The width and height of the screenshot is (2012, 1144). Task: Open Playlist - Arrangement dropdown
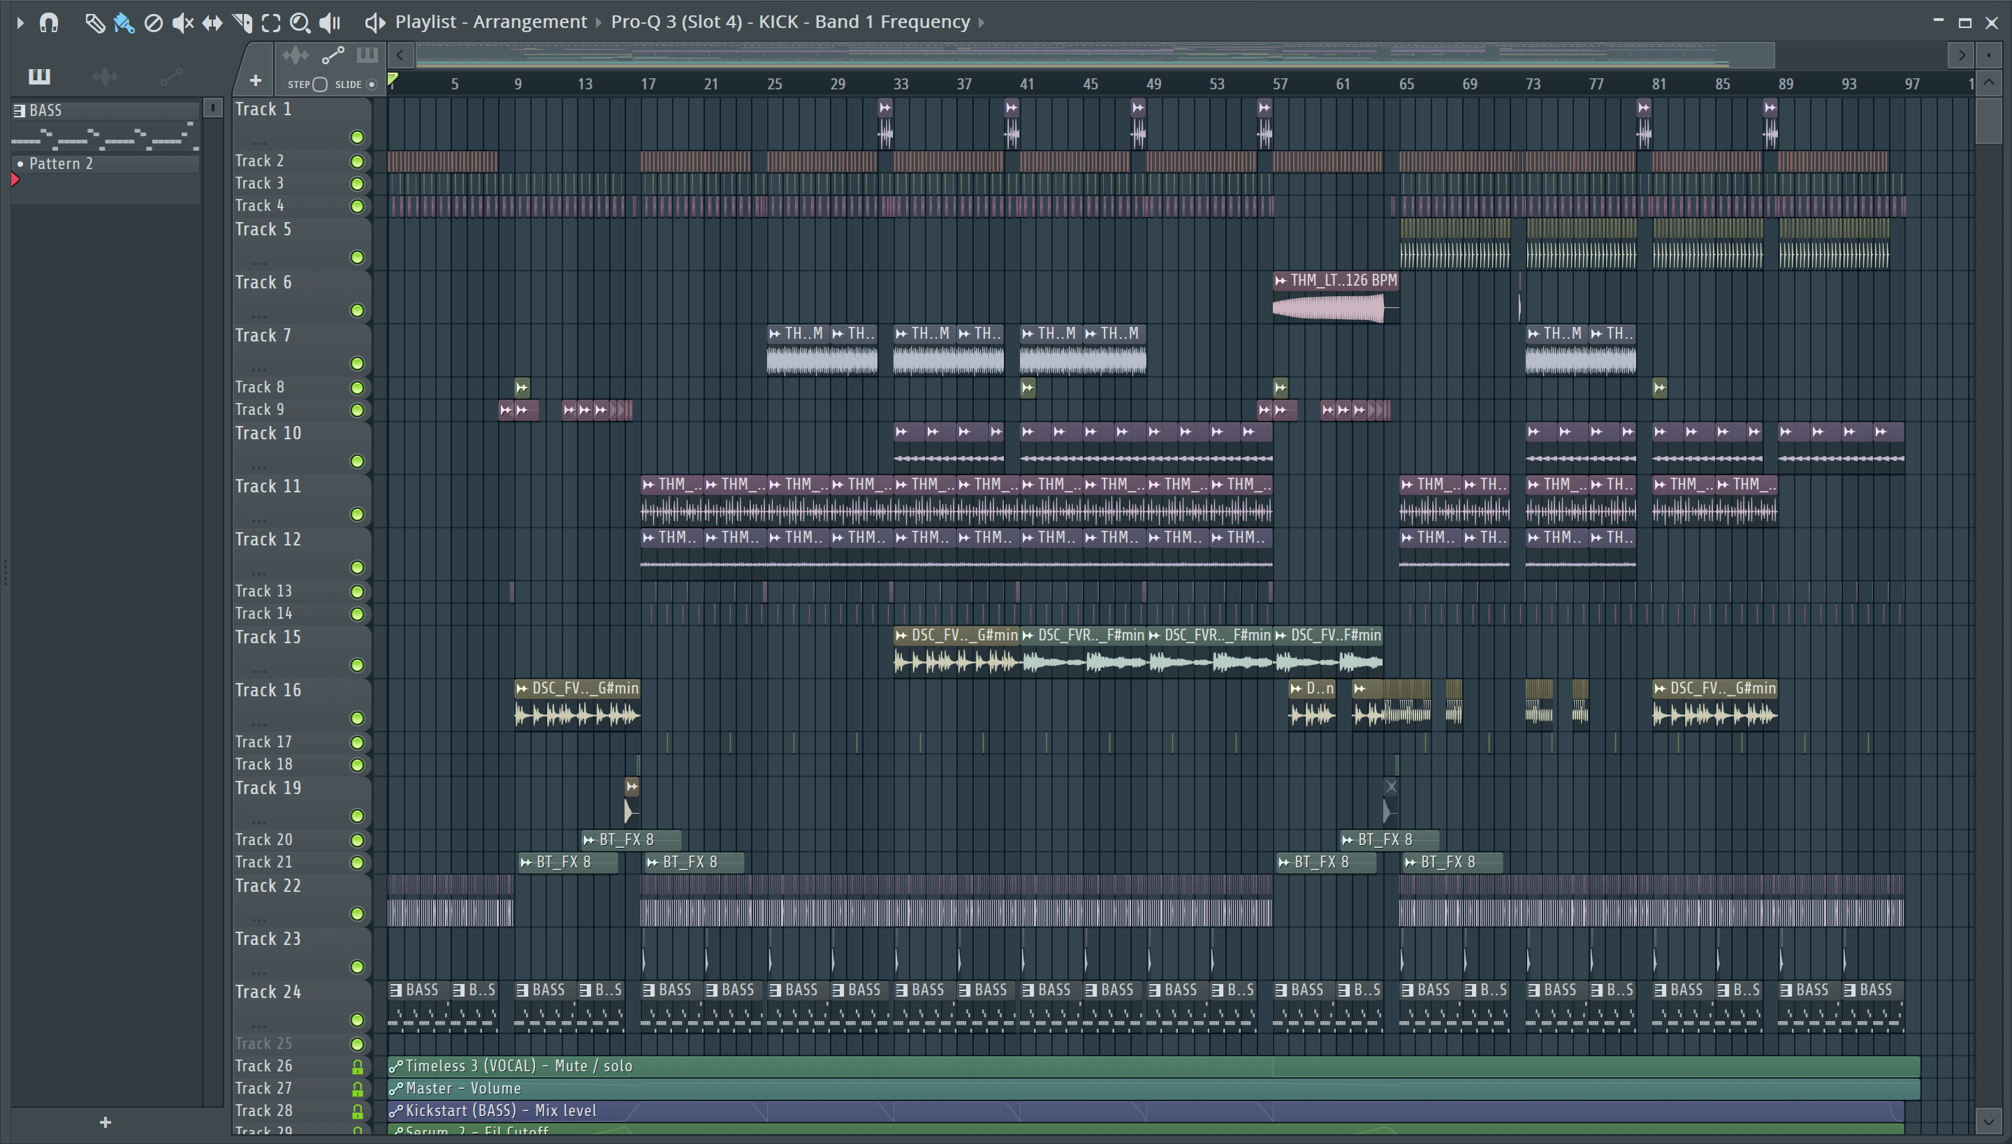click(491, 22)
